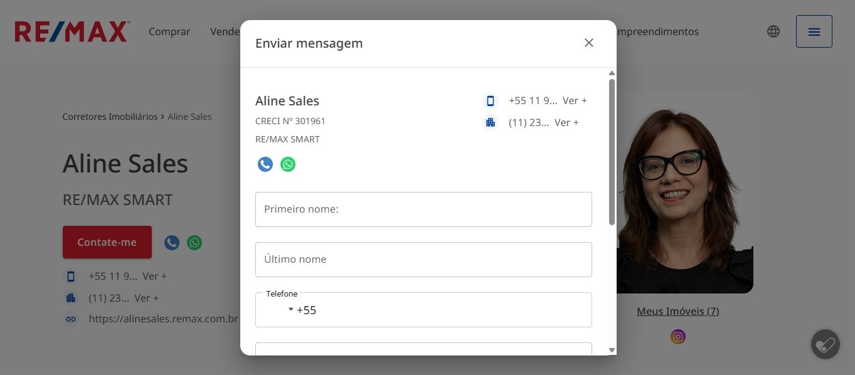Click the CRECI Nº 301961 text

290,121
